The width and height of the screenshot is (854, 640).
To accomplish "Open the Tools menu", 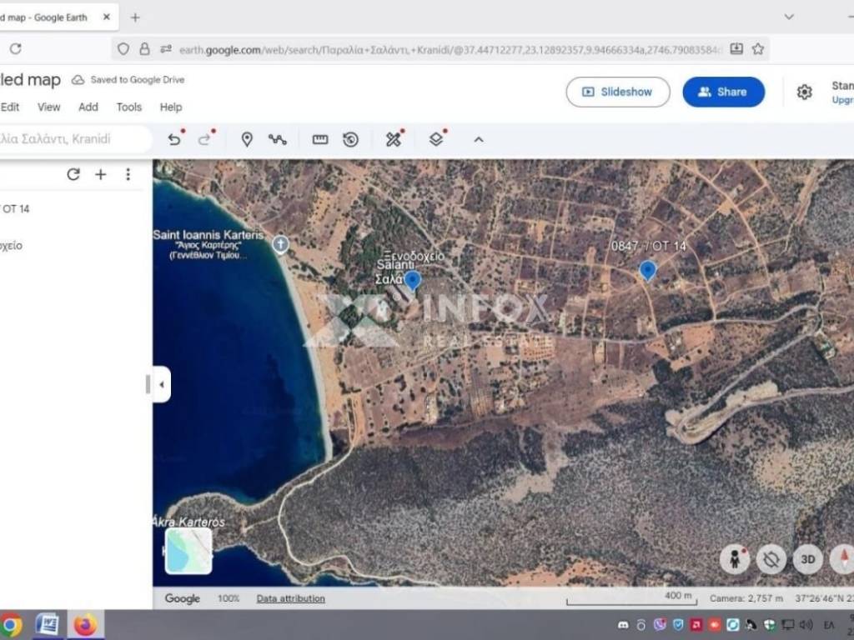I will (128, 107).
